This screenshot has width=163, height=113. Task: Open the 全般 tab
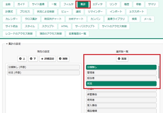coord(8,4)
